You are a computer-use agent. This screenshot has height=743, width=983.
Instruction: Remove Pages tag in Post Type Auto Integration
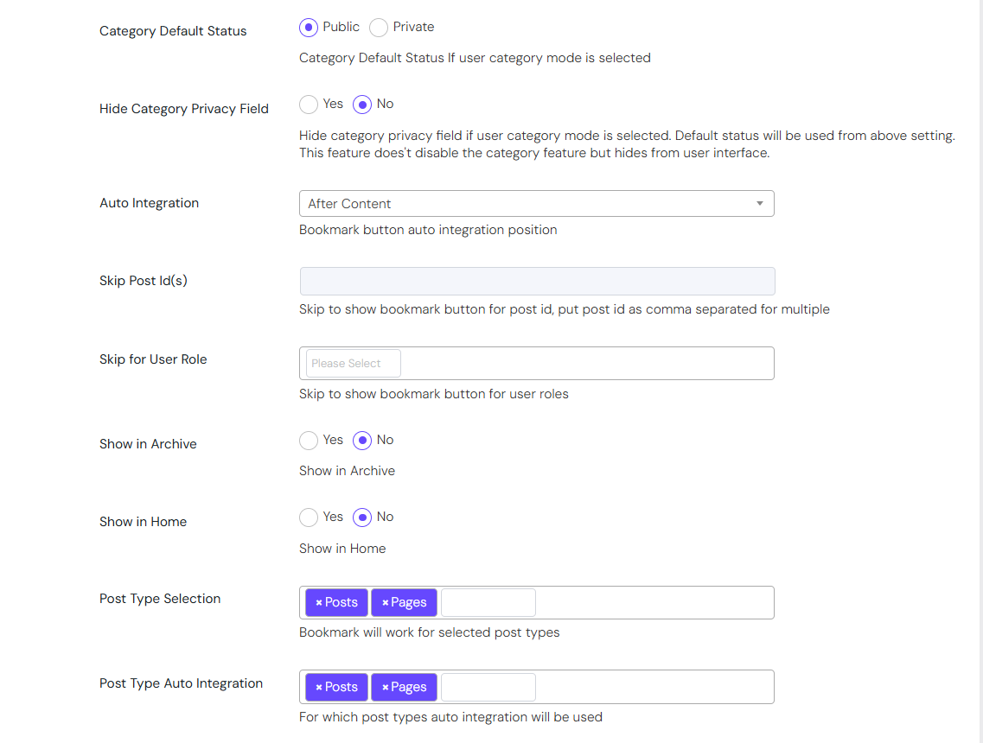(385, 687)
